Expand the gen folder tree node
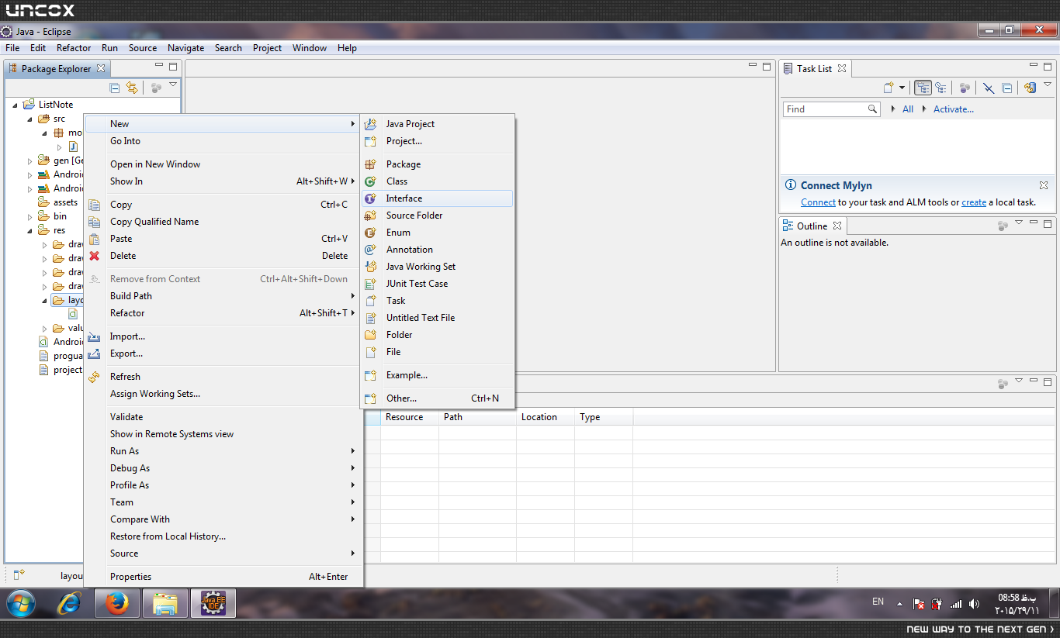The image size is (1060, 638). (x=30, y=160)
